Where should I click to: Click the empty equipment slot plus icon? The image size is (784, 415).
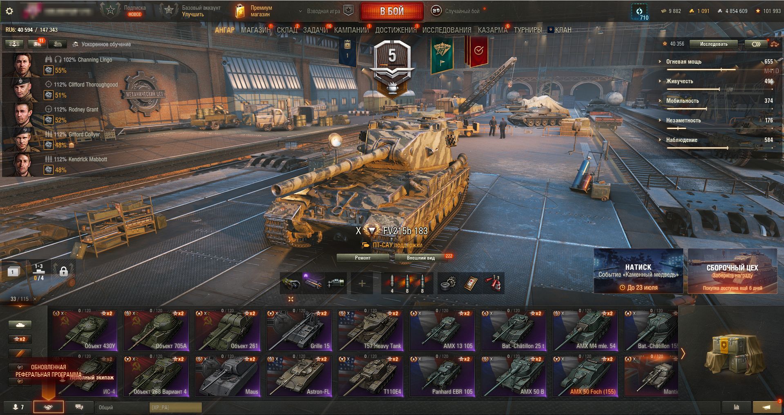pyautogui.click(x=362, y=283)
